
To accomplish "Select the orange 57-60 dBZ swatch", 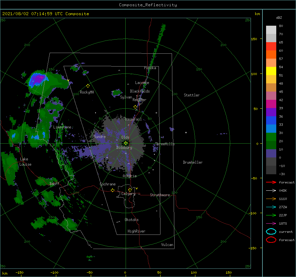I will point(271,55).
